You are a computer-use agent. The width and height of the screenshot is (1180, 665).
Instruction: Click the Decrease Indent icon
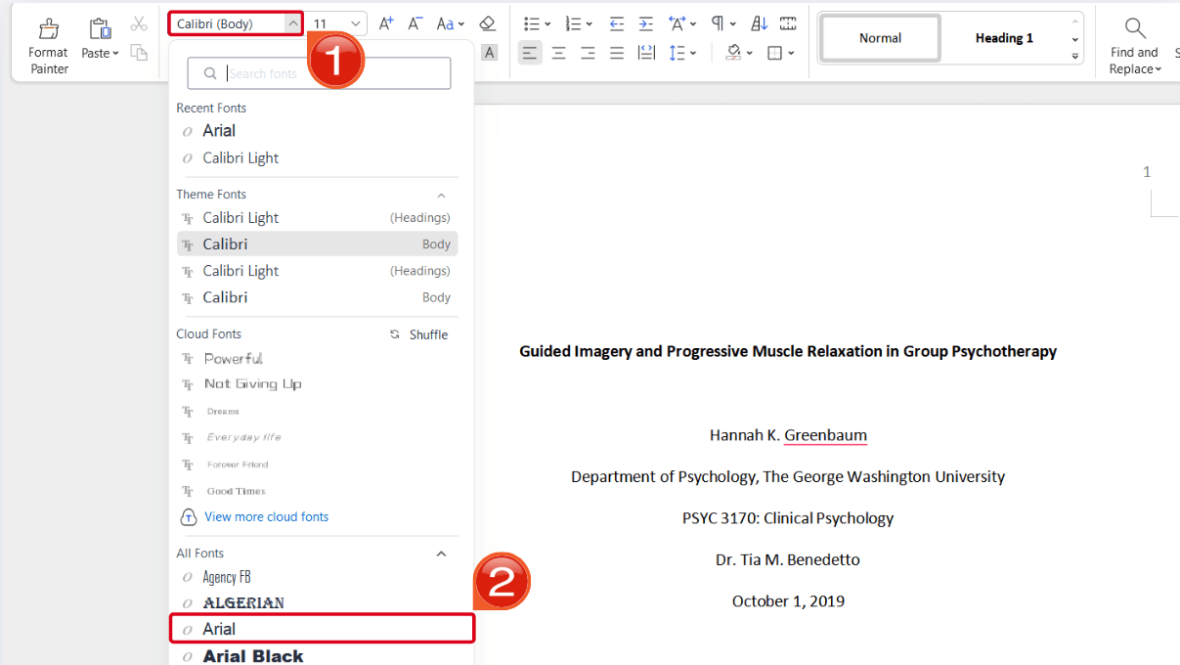(x=617, y=23)
